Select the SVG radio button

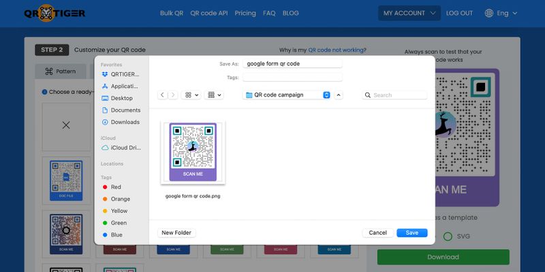448,237
